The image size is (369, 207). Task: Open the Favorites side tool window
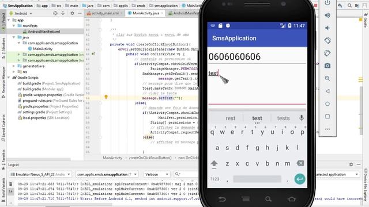click(3, 159)
